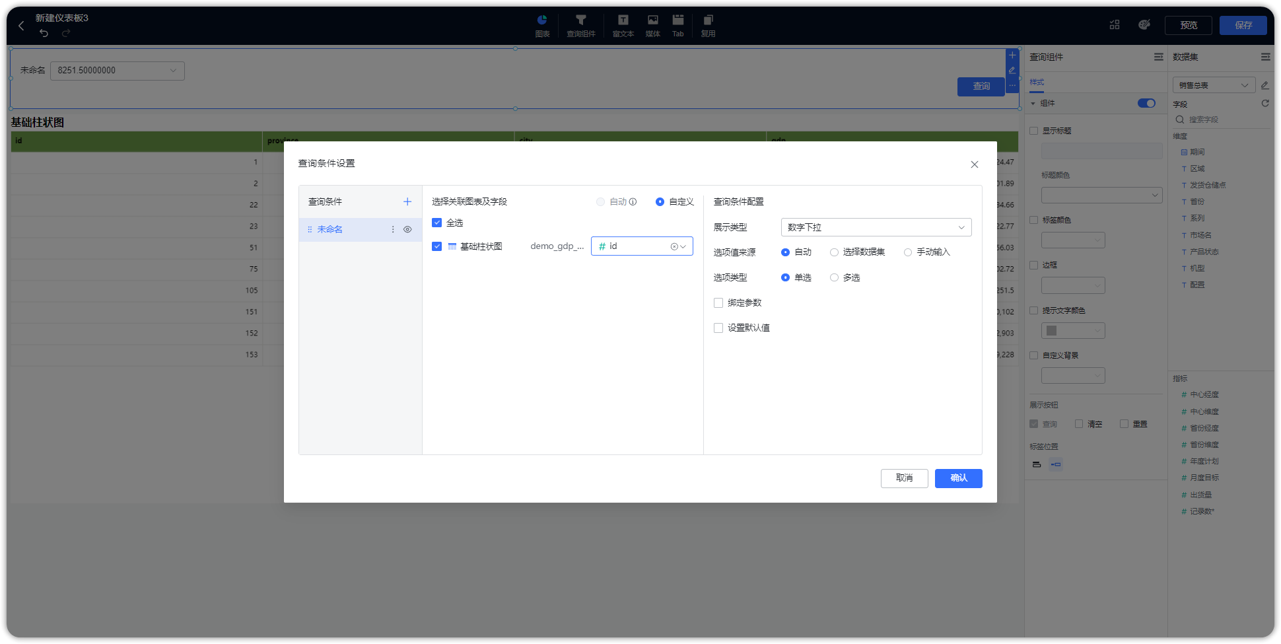Screen dimensions: 1281x644
Task: Insert a Tab component from toolbar
Action: [x=678, y=26]
